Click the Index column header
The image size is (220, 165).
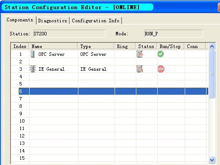point(20,47)
